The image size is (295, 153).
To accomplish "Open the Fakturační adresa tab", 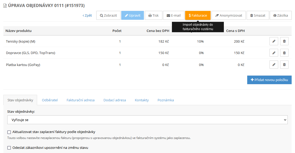I will pyautogui.click(x=81, y=100).
